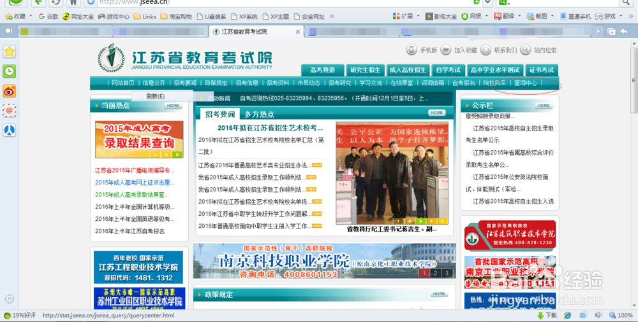
Task: Open the 直通手机 toolbar item
Action: (x=575, y=17)
